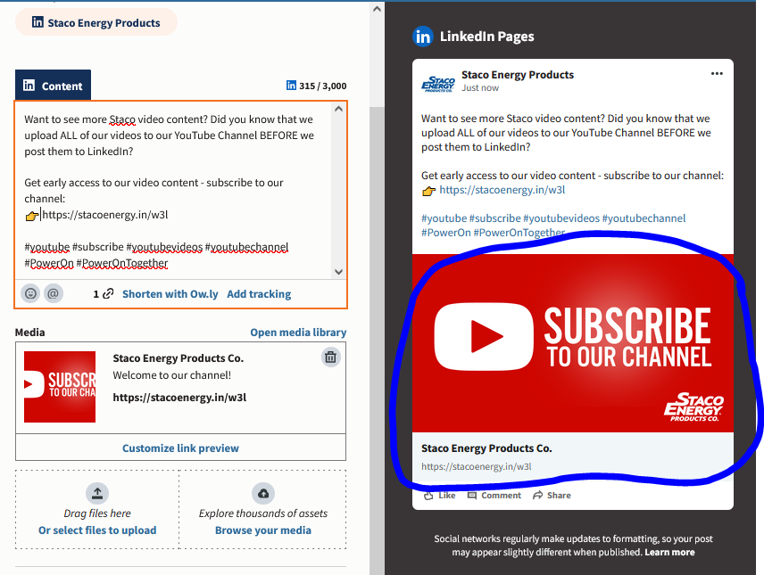Click Staco Energy Products Co. title in media card

coord(178,357)
